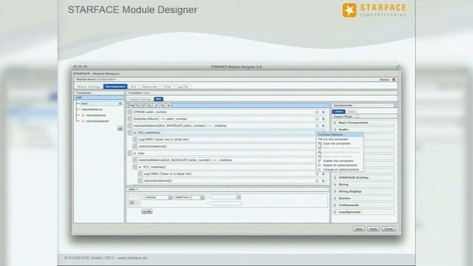The image size is (473, 266).
Task: Click the Cut icon in the edit toolbar
Action: (x=132, y=106)
